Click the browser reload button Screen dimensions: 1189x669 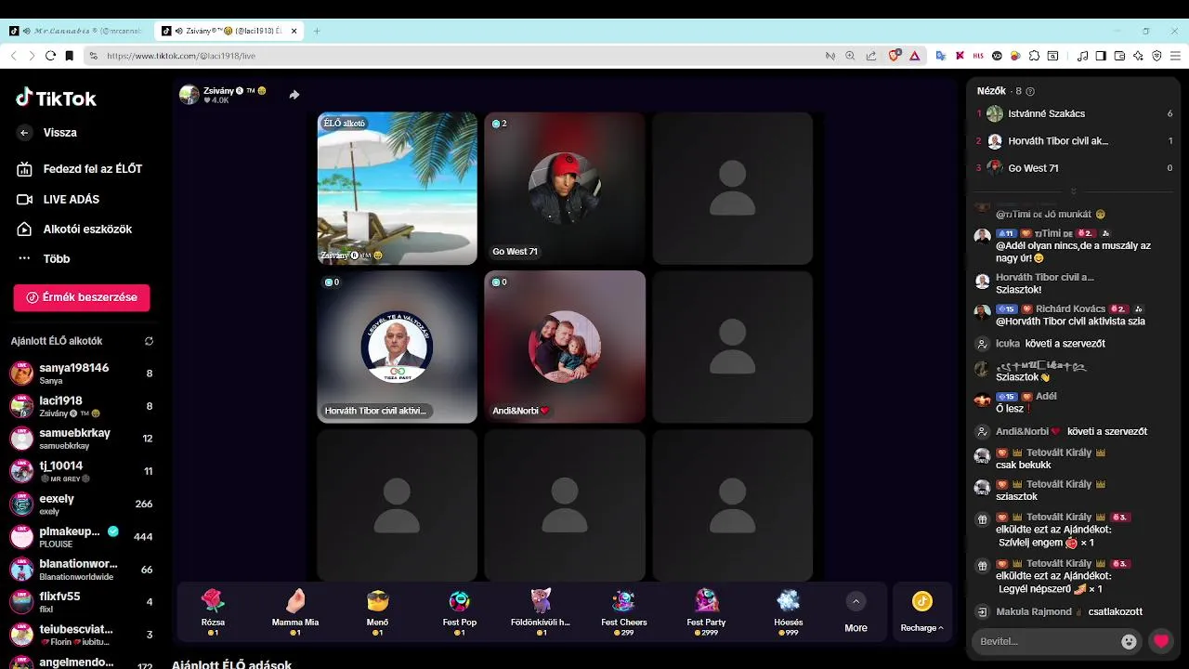pyautogui.click(x=51, y=56)
